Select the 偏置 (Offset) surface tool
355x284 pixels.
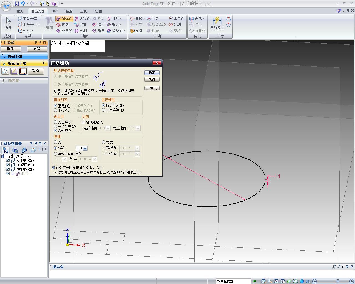coord(81,24)
